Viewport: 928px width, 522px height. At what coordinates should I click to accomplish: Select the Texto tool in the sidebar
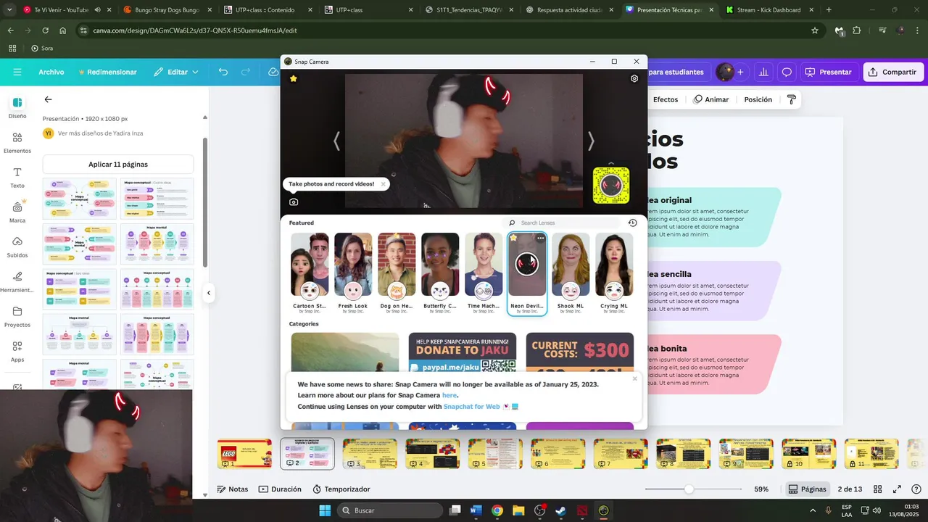pos(17,178)
